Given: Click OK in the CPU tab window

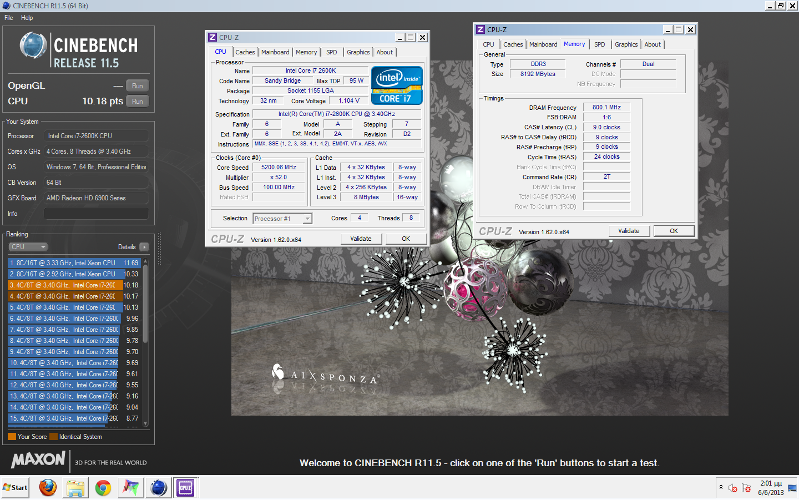Looking at the screenshot, I should (x=406, y=239).
